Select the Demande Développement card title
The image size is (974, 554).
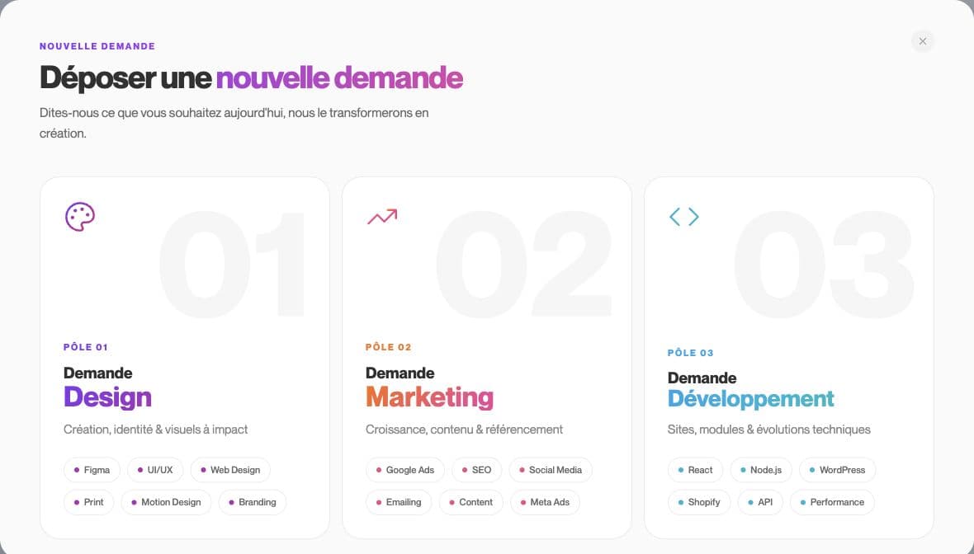coord(750,391)
